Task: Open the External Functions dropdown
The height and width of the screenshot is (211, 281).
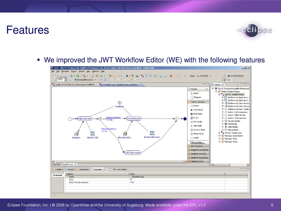Action: tap(96, 80)
